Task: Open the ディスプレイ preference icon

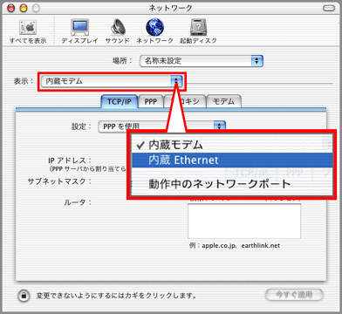Action: pyautogui.click(x=79, y=31)
